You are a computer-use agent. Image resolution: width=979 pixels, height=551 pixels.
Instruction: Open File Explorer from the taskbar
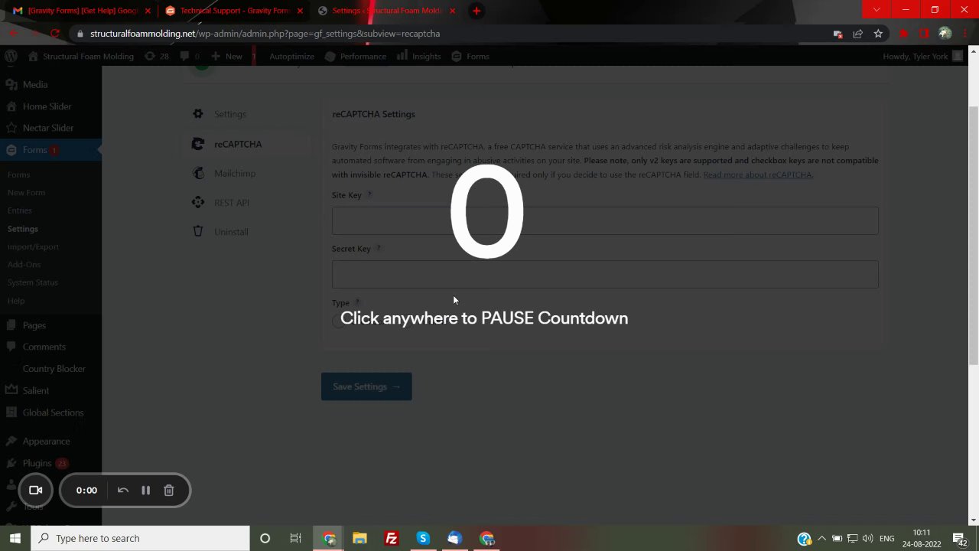359,538
